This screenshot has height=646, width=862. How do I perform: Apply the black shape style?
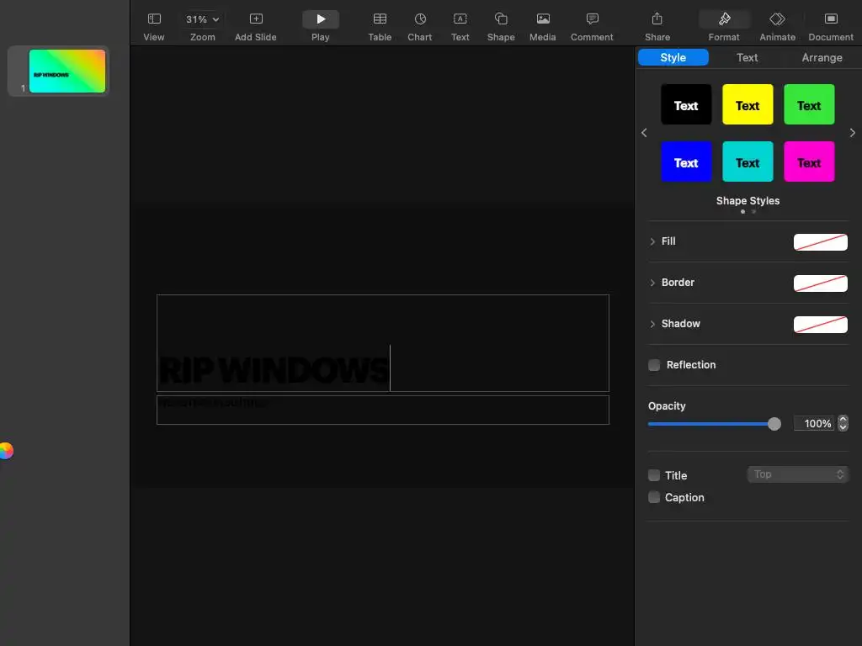click(x=686, y=104)
